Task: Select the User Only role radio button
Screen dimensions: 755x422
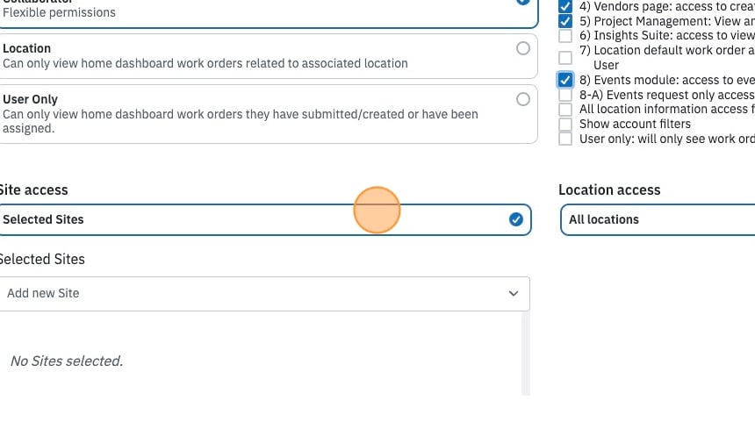Action: 523,100
